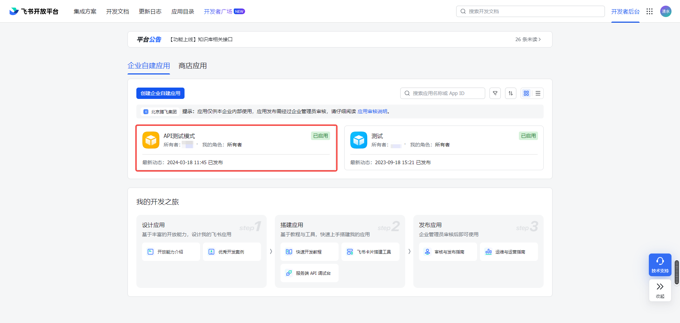The height and width of the screenshot is (323, 680).
Task: Open 开发者广场 NEW menu item
Action: 224,11
